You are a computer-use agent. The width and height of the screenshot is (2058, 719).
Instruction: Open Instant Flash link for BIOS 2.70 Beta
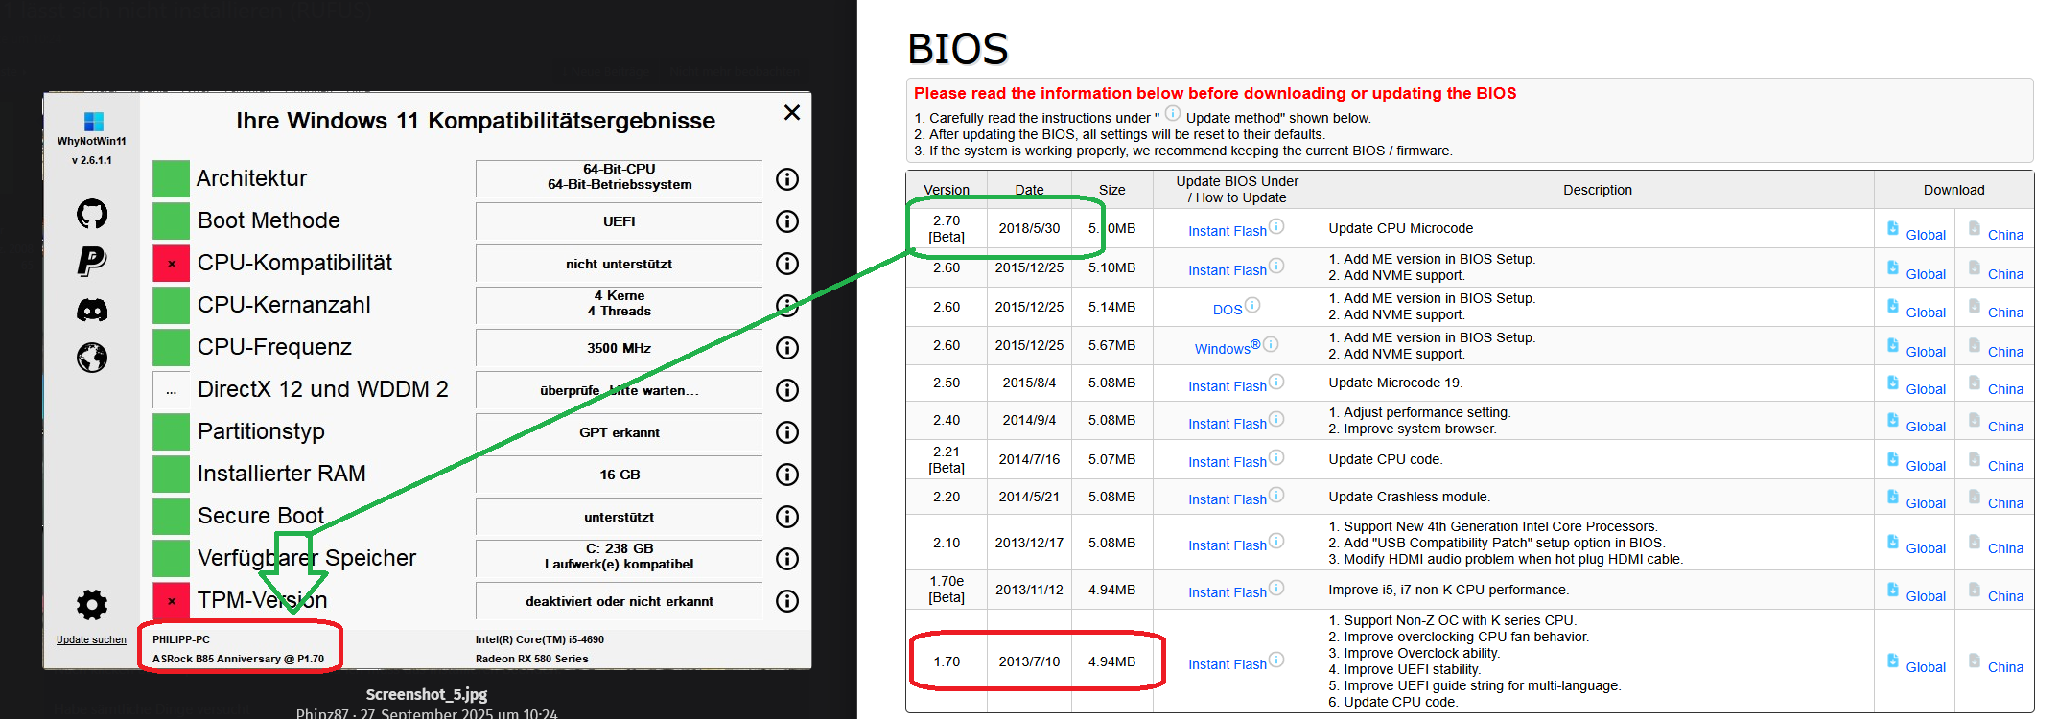(x=1227, y=231)
